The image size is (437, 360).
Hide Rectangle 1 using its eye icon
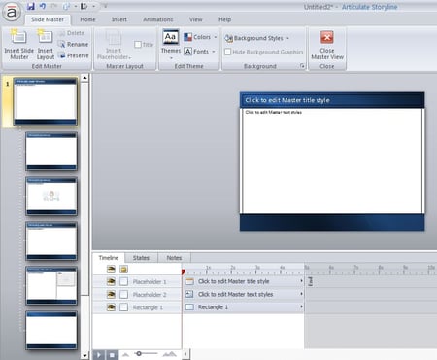pos(111,307)
